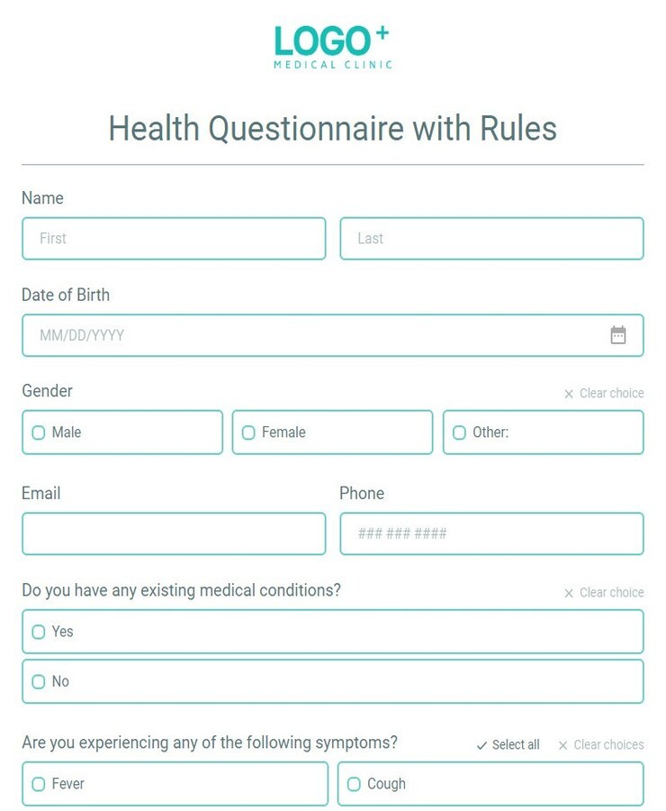Select Yes for existing medical conditions
This screenshot has width=666, height=811.
coord(39,632)
